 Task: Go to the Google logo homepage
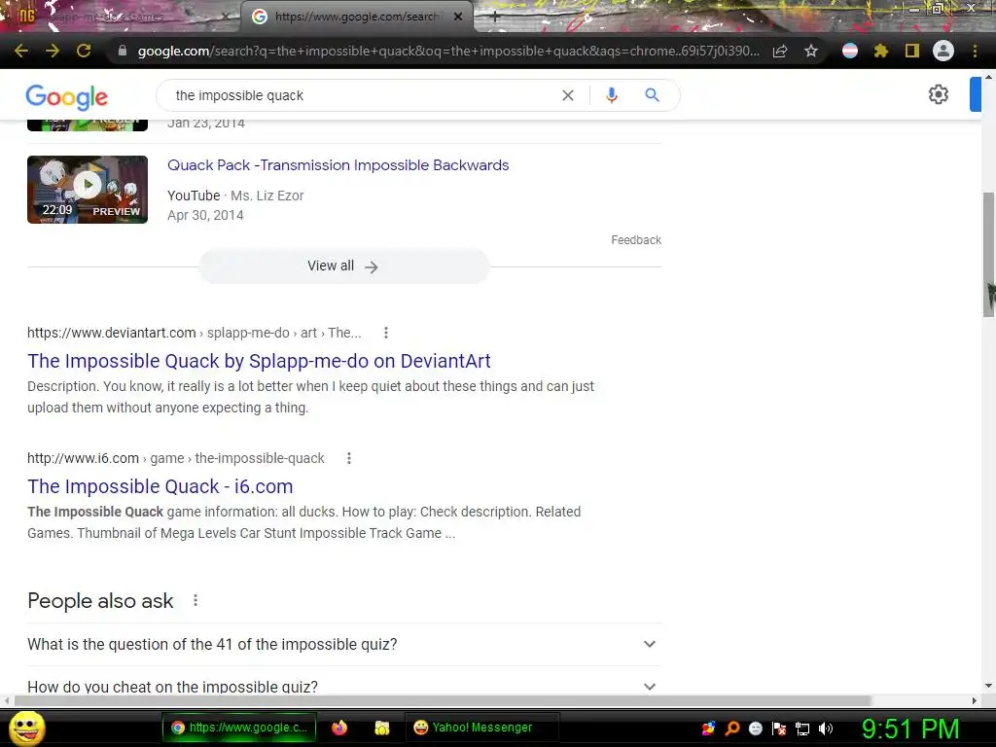(x=67, y=96)
